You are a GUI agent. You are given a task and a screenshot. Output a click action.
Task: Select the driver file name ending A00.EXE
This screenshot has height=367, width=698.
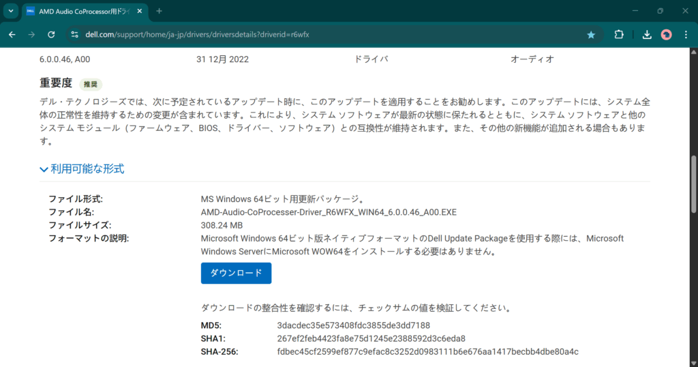click(329, 212)
